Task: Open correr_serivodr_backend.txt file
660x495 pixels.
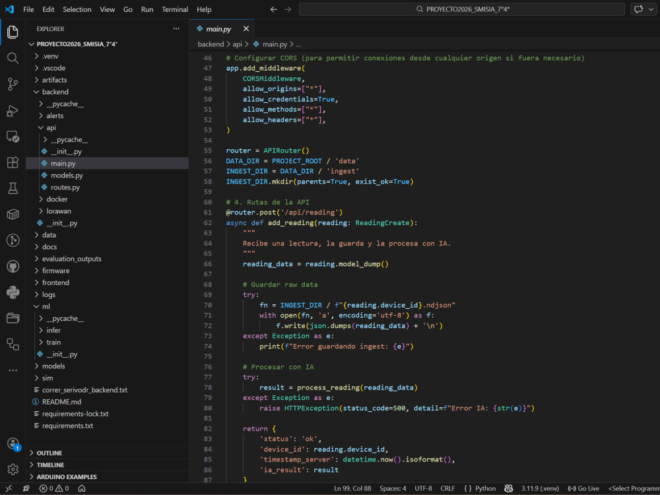Action: pos(108,390)
